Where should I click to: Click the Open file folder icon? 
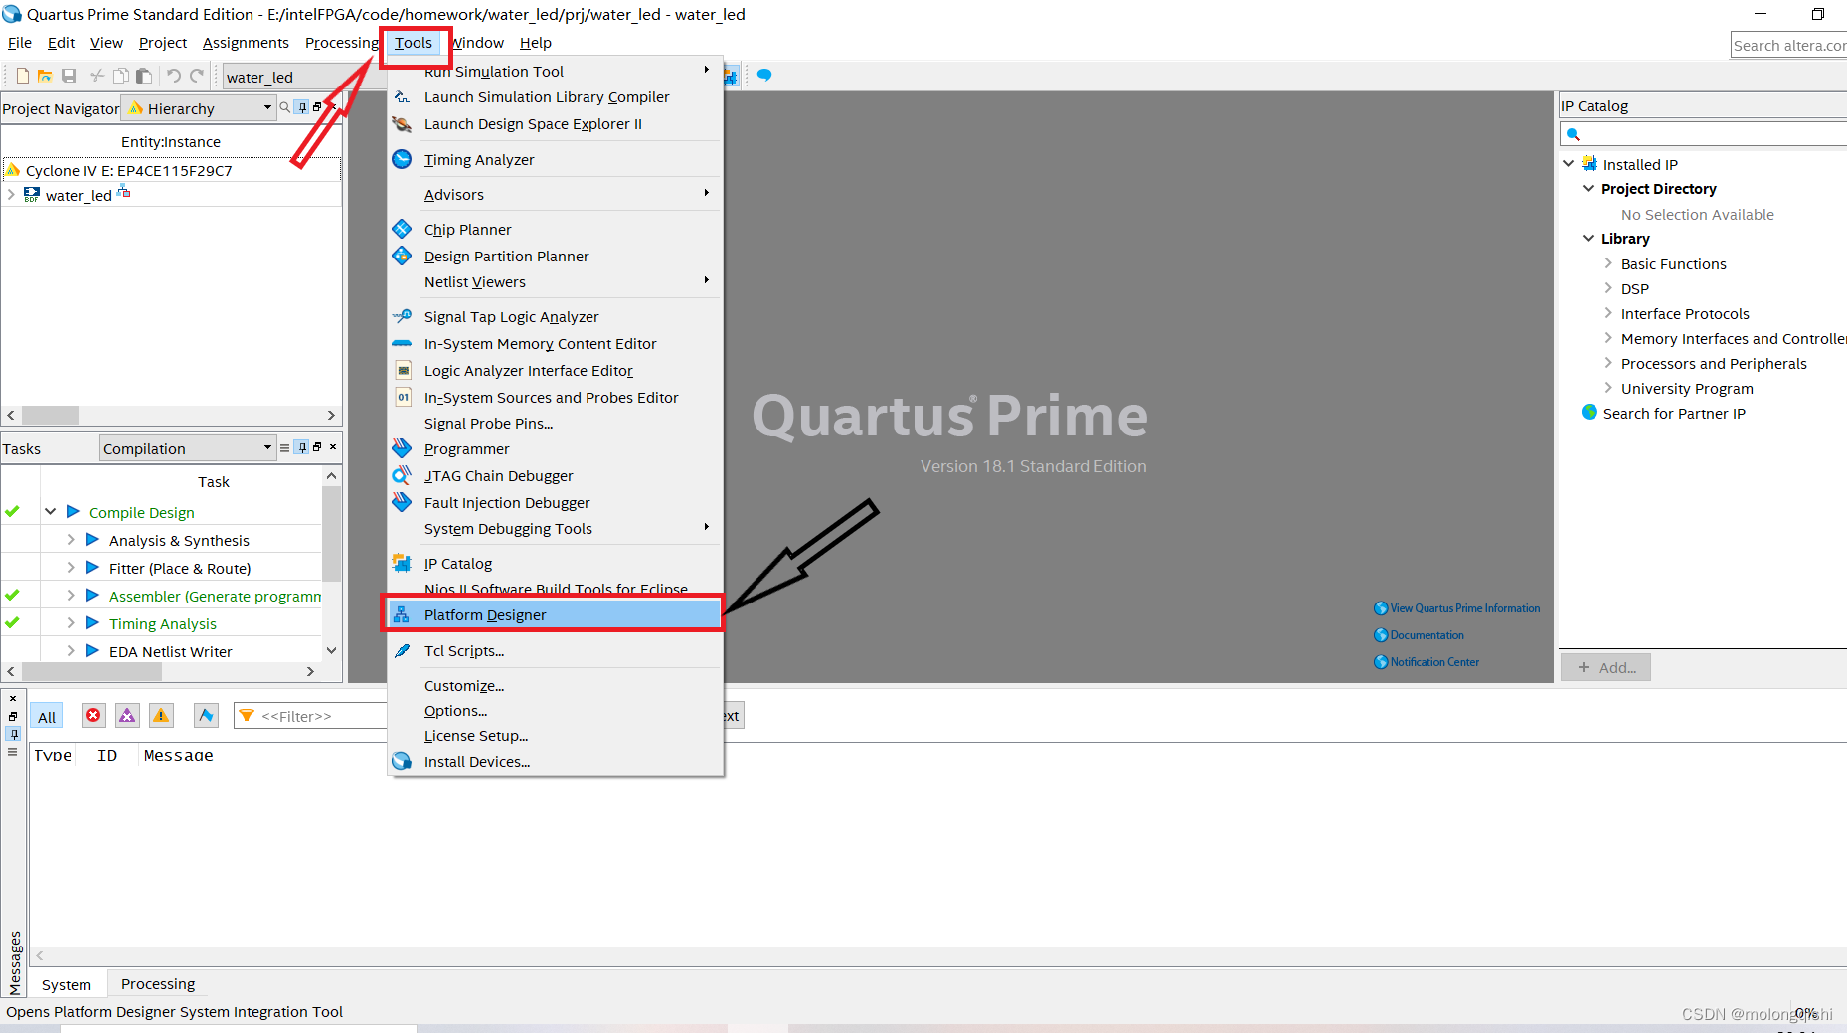point(45,76)
